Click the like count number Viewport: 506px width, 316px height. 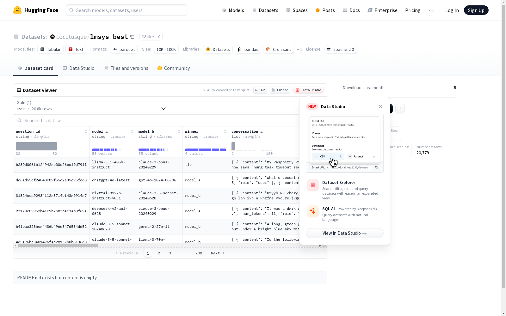click(159, 37)
